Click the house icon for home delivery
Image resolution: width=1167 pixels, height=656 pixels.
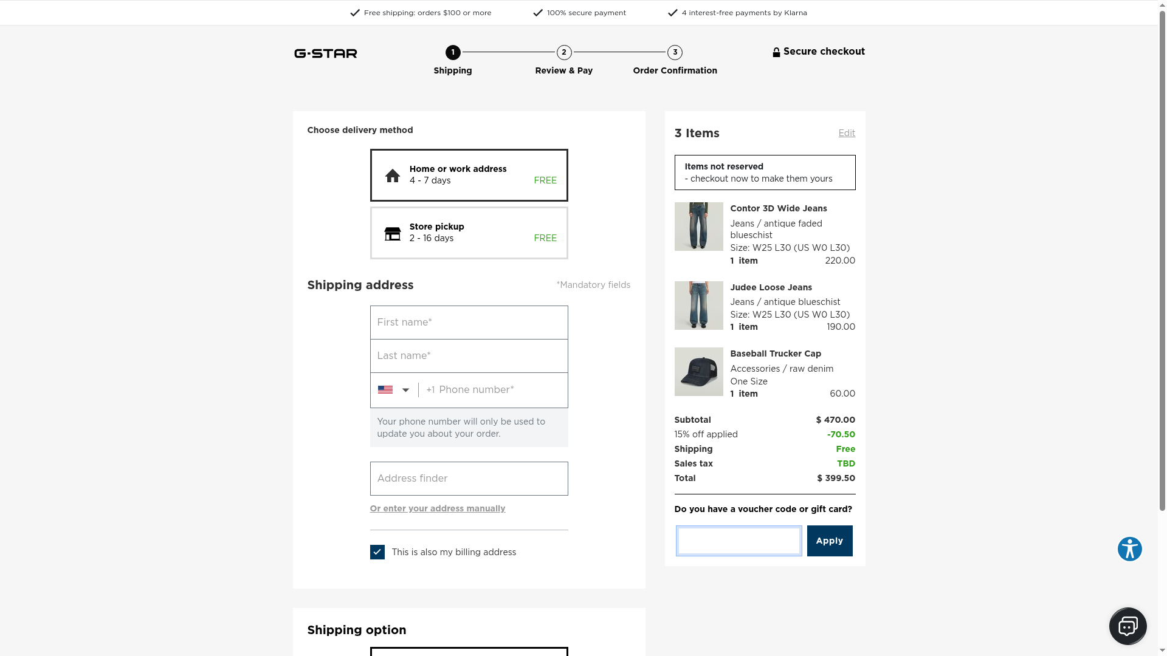(x=393, y=176)
